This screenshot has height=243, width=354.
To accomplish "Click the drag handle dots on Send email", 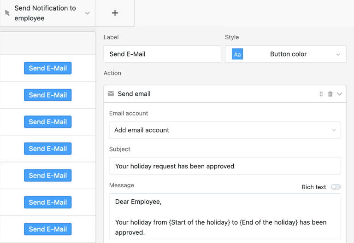I will pos(321,94).
